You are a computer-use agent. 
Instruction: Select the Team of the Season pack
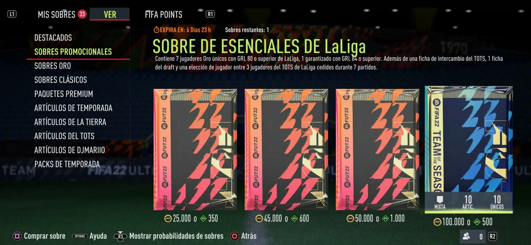coord(469,149)
